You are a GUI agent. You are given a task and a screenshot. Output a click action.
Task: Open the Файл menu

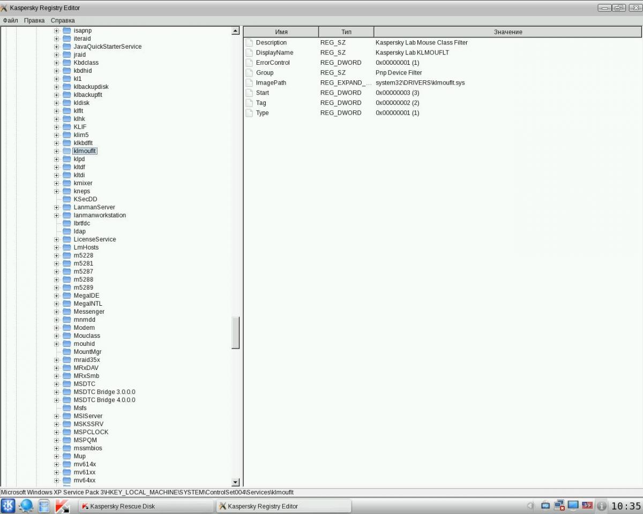(x=10, y=20)
